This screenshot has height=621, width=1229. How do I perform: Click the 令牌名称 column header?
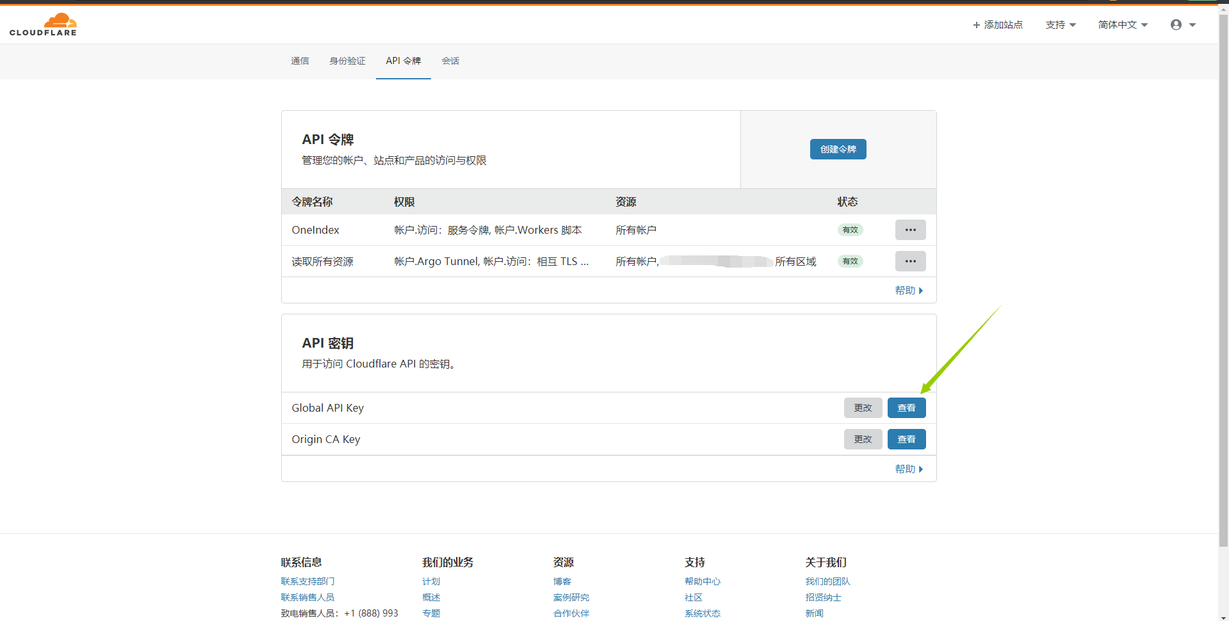pyautogui.click(x=312, y=202)
